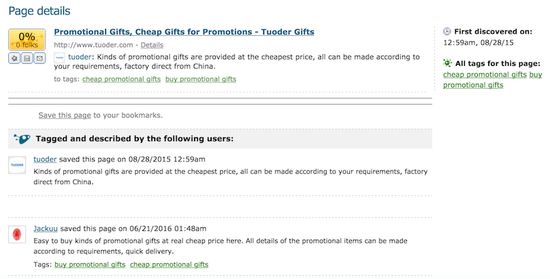
Task: Click Jackuu's red avatar image
Action: point(17,234)
